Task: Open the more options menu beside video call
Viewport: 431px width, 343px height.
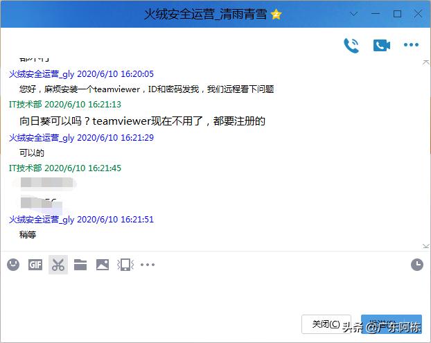Action: (x=411, y=45)
